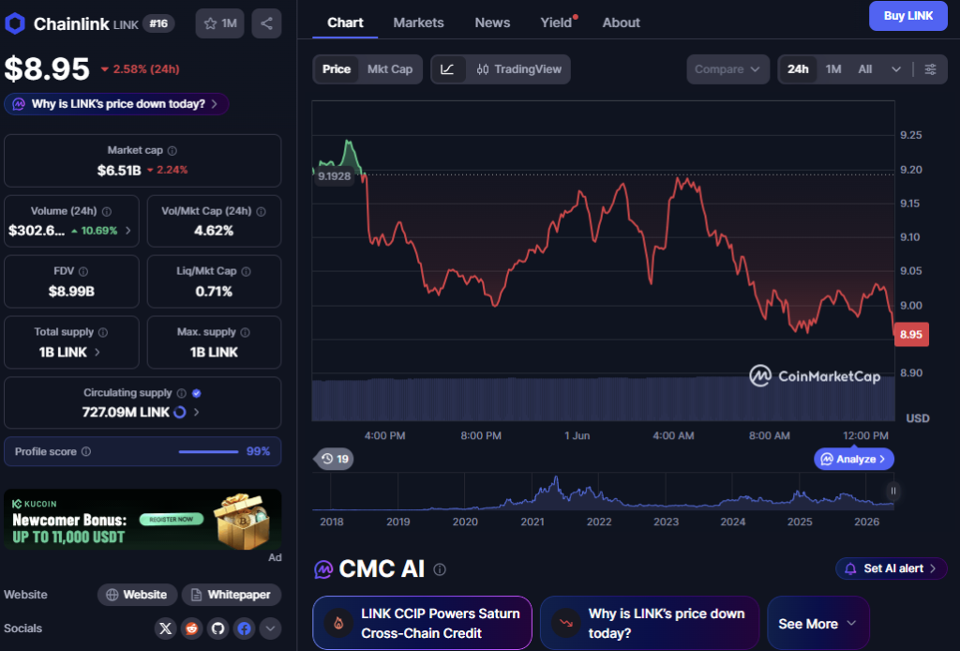Add Chainlink to watchlist with the star button
The height and width of the screenshot is (651, 960).
(219, 23)
